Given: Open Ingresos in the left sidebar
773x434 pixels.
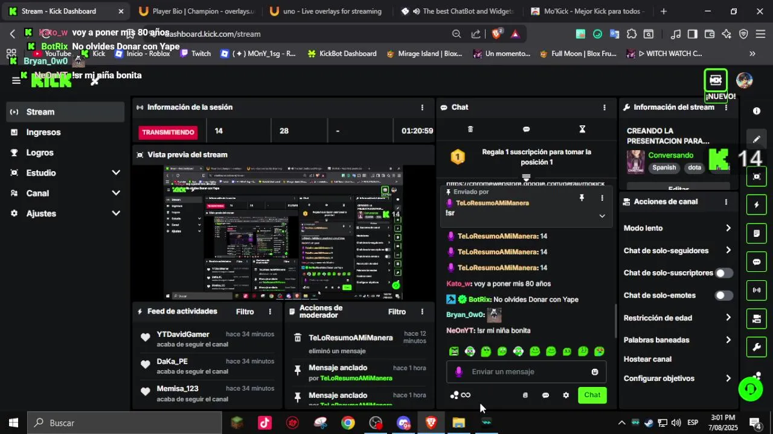Looking at the screenshot, I should 65,133.
